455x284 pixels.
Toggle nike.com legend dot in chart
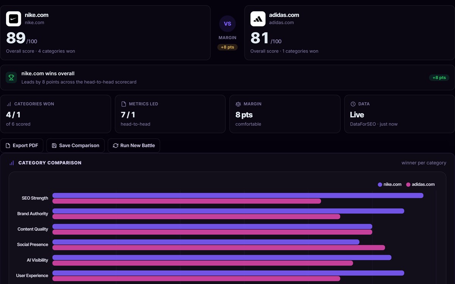tap(380, 184)
